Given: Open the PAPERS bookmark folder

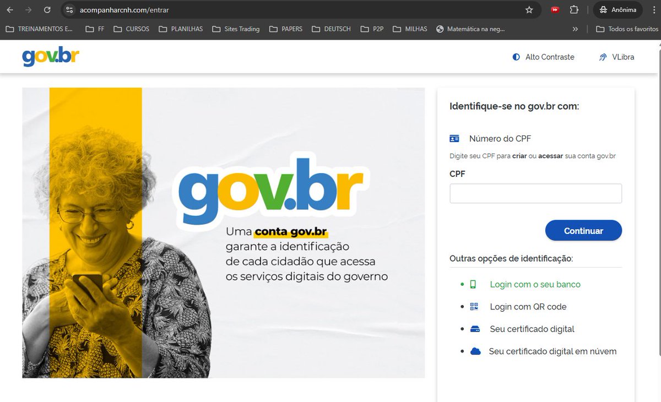Looking at the screenshot, I should tap(286, 29).
